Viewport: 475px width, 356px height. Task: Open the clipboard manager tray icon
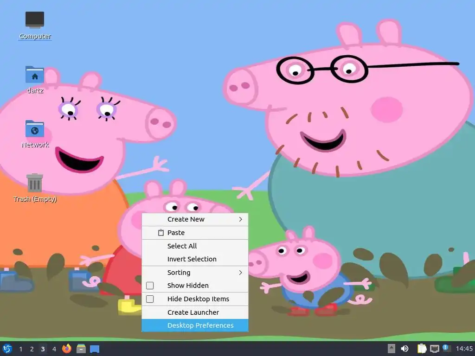422,349
